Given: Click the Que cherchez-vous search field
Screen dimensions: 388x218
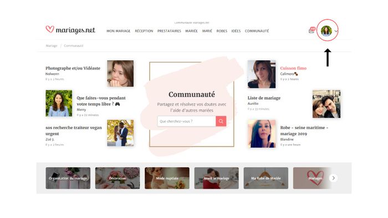Looking at the screenshot, I should [x=186, y=121].
